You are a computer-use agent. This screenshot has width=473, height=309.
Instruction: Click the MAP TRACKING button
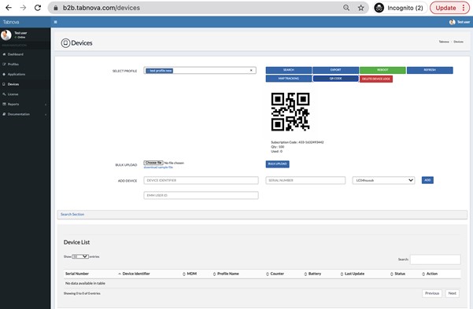289,79
